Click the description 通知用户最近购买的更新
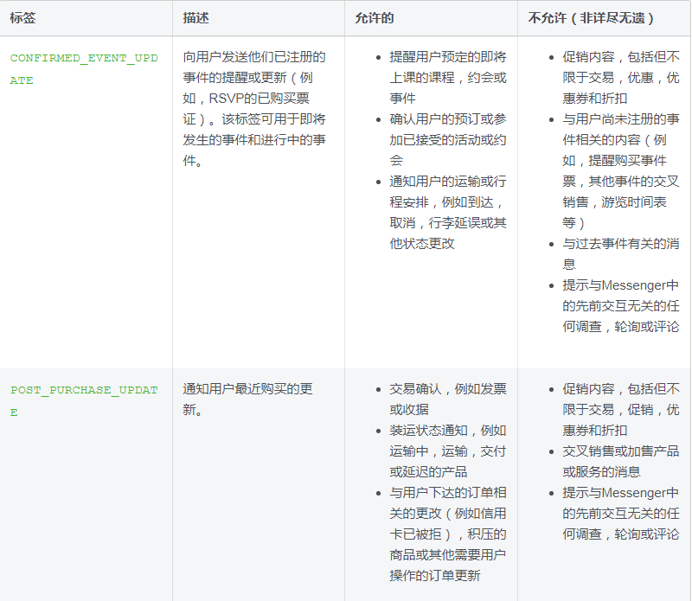This screenshot has width=692, height=601. (x=247, y=399)
